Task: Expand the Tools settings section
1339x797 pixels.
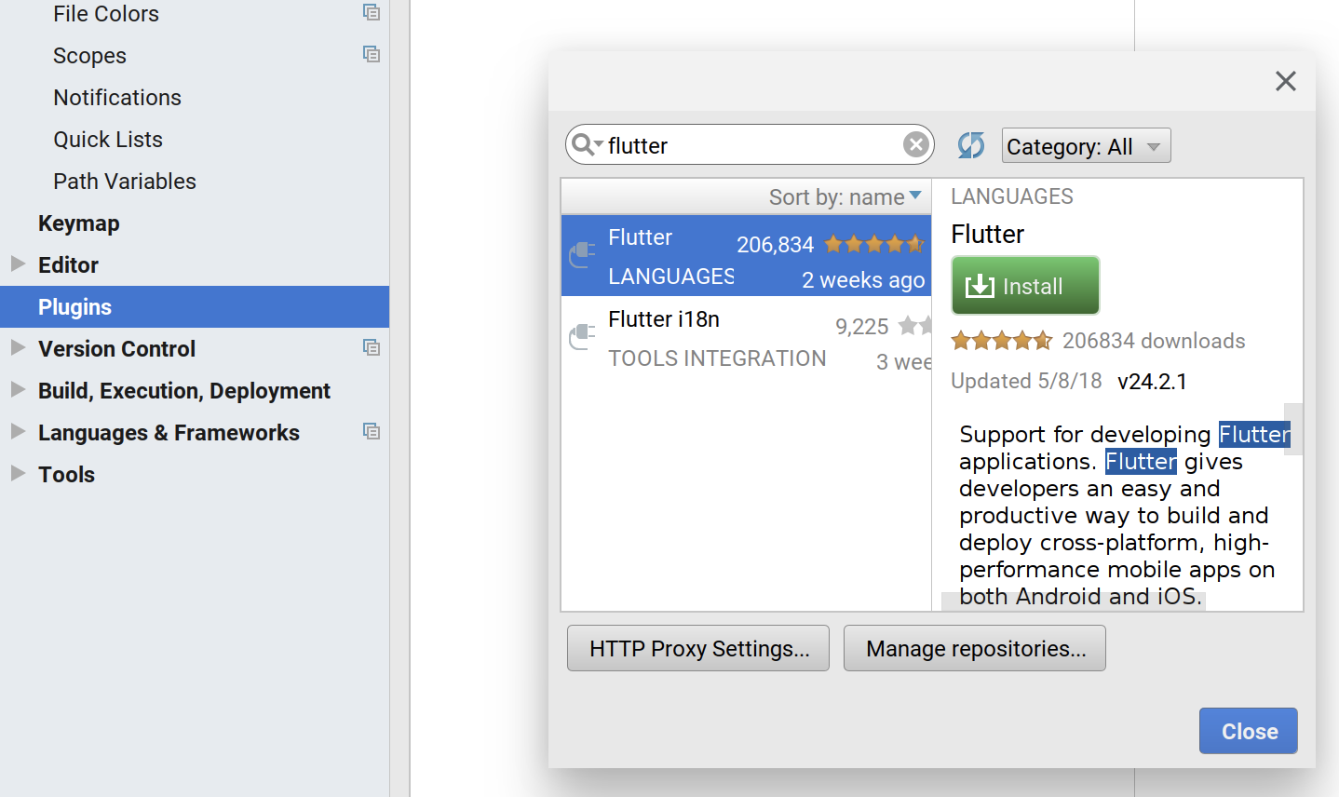Action: (x=18, y=474)
